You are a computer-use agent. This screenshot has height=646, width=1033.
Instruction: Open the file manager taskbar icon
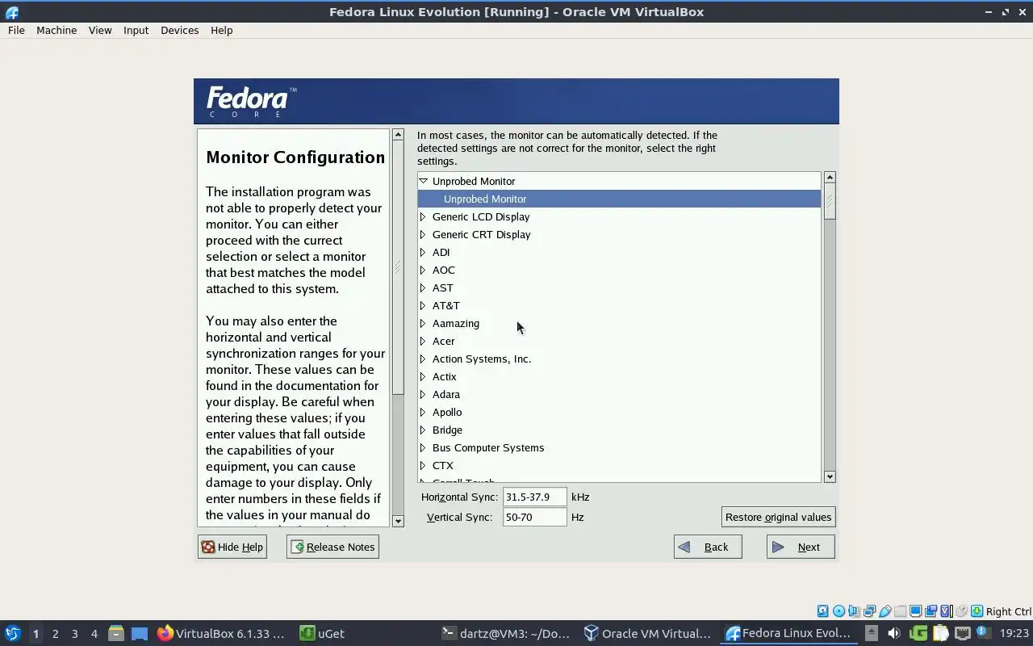pos(116,633)
